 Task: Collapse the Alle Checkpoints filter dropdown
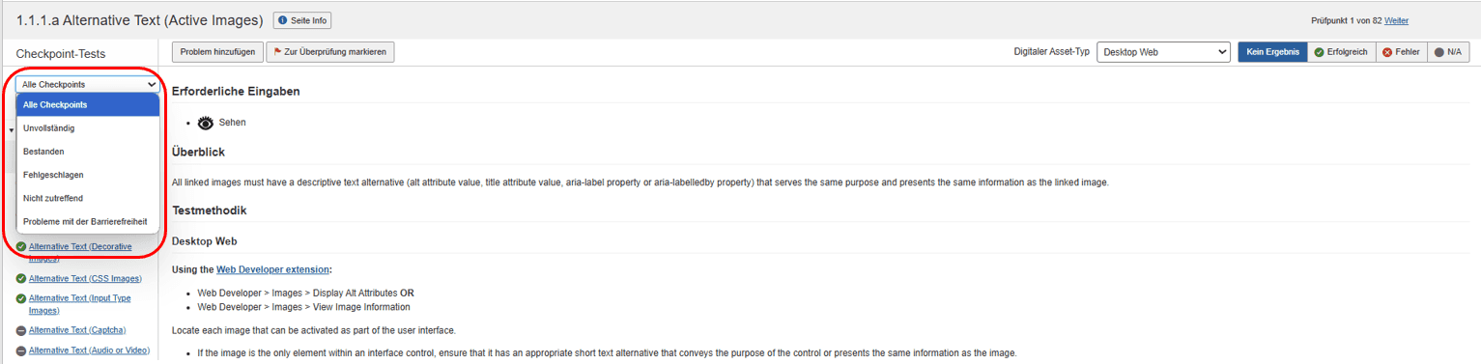pos(88,84)
